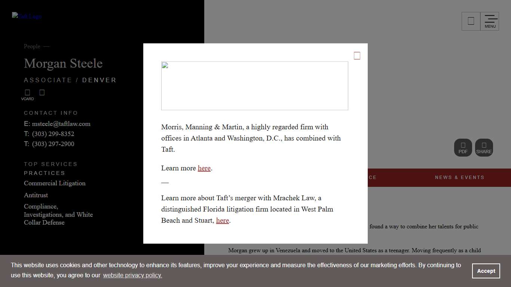Screen dimensions: 511x287
Task: Open the hamburger Menu button
Action: pos(490,21)
